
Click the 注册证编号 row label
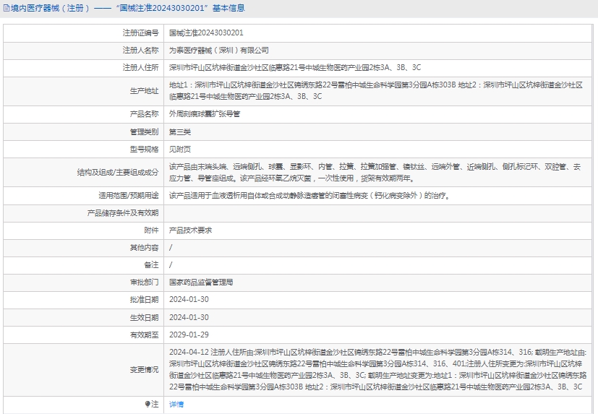click(x=140, y=33)
